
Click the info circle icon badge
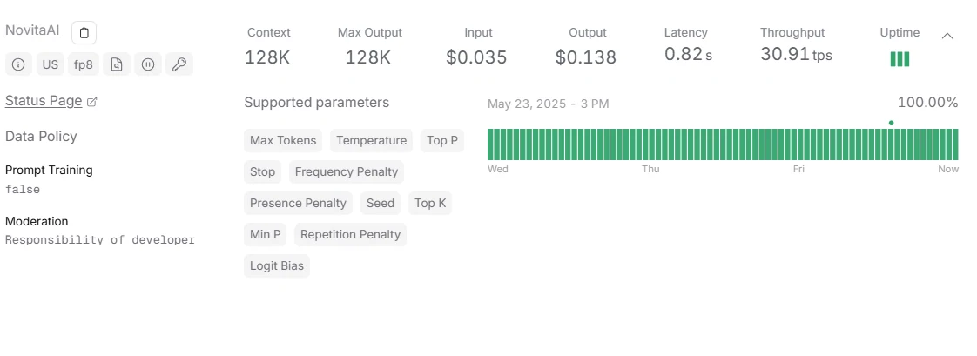coord(18,64)
